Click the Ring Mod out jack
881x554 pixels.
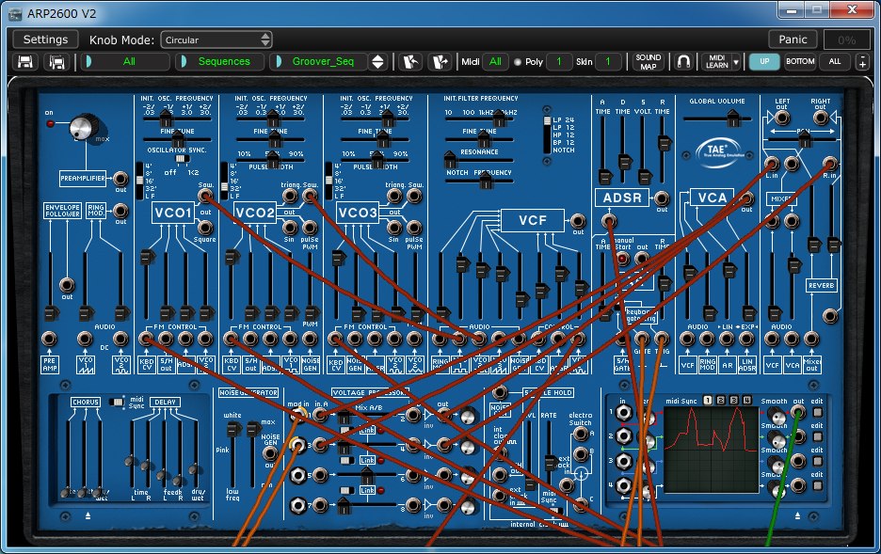click(120, 211)
